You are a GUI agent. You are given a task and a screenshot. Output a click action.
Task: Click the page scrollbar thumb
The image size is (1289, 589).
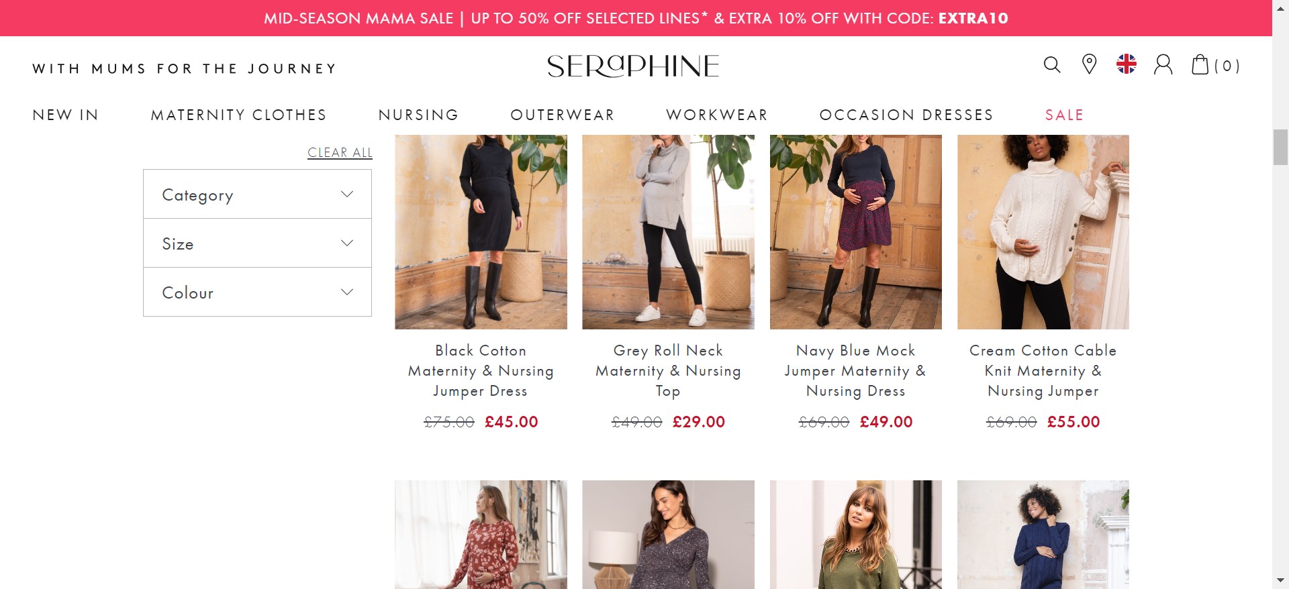click(x=1280, y=148)
